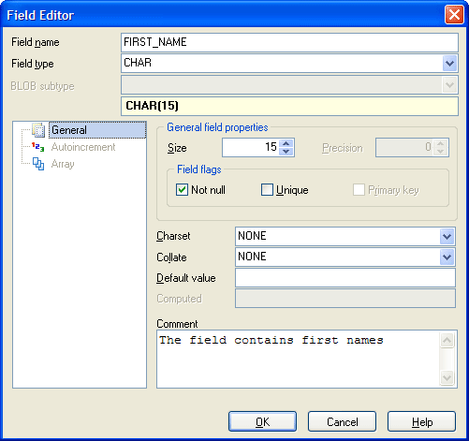The height and width of the screenshot is (441, 469).
Task: Select the Autoincrement tree item
Action: coord(83,147)
